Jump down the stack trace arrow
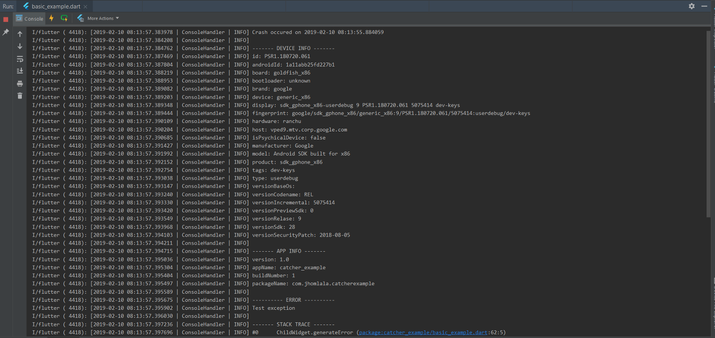This screenshot has height=338, width=715. (x=20, y=46)
